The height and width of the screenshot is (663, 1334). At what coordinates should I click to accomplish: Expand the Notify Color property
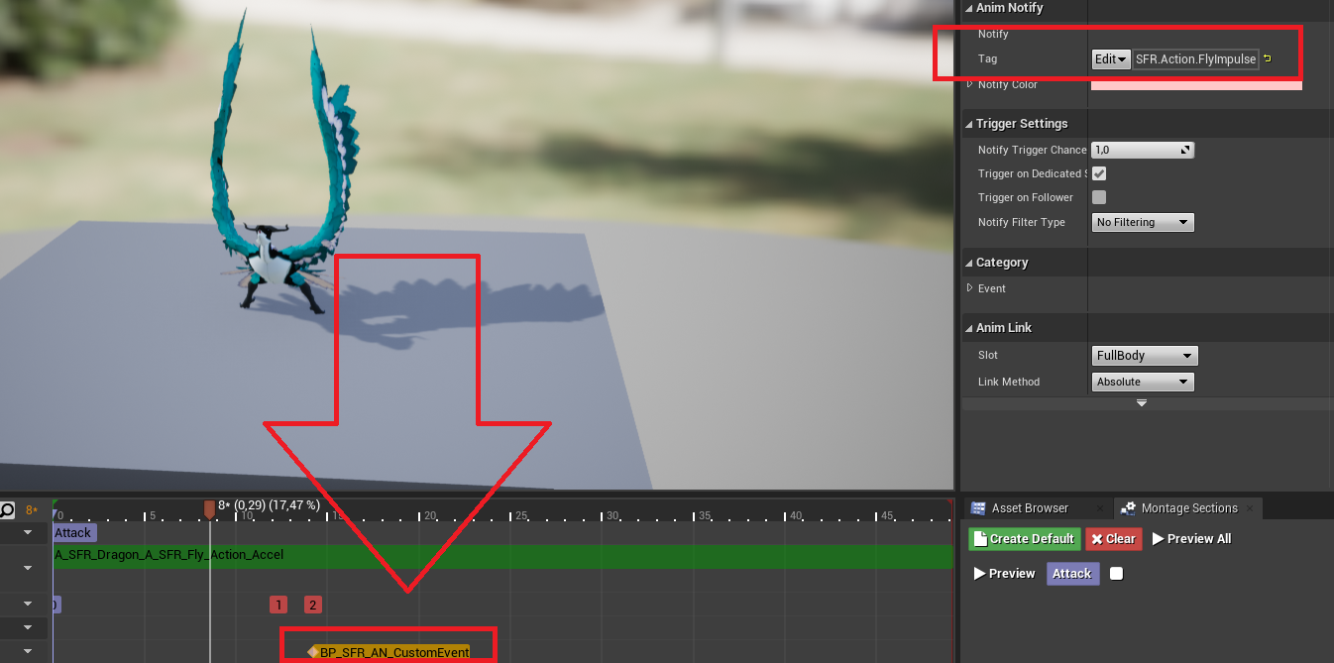point(970,84)
